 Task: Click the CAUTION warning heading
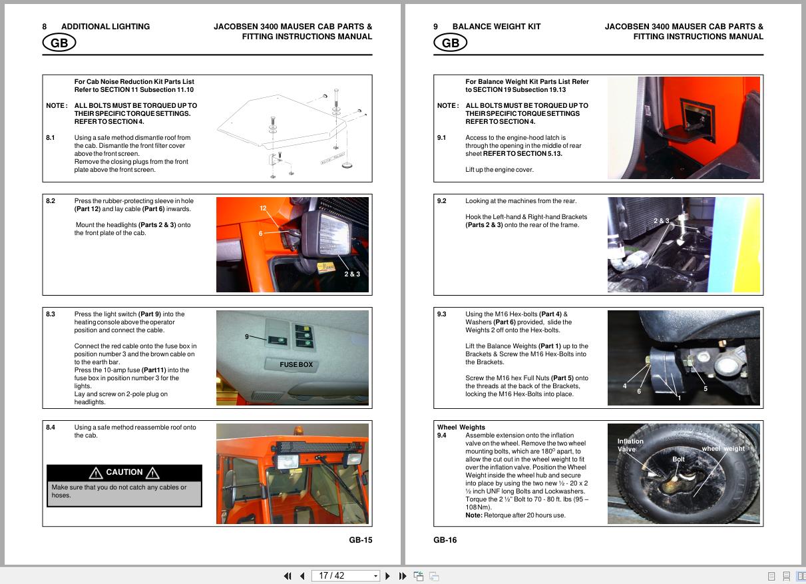124,473
